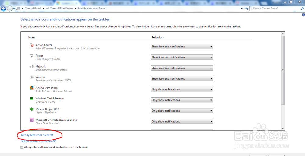Open Power behavior dropdown
The image size is (305, 156).
coord(182,57)
